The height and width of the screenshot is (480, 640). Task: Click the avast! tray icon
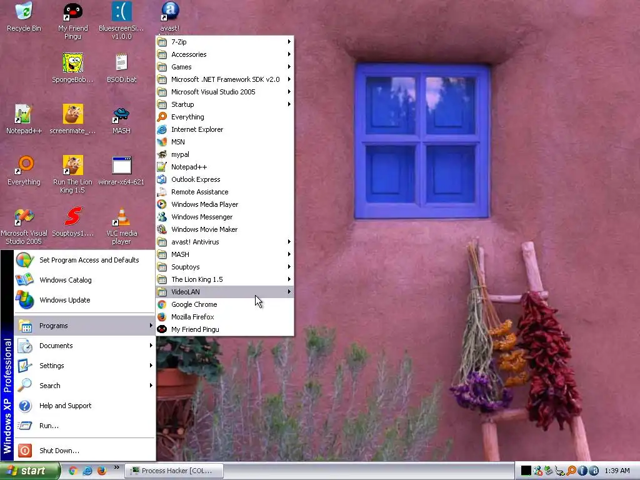(x=594, y=471)
